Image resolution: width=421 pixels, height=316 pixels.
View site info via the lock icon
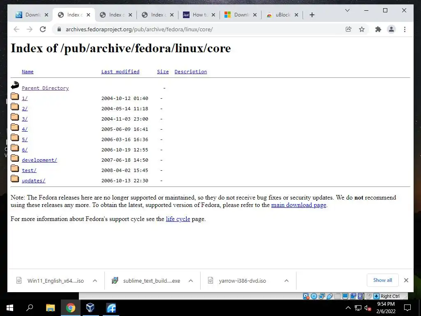pos(59,29)
